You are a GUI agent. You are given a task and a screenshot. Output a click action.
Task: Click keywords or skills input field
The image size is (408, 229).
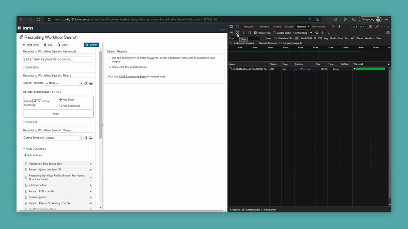click(x=58, y=59)
